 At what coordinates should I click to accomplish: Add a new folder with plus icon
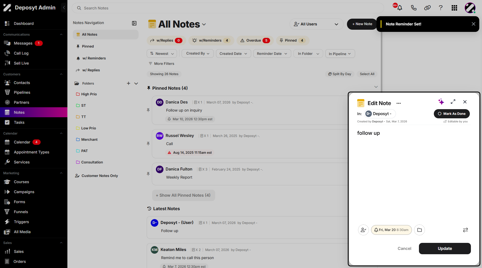129,83
